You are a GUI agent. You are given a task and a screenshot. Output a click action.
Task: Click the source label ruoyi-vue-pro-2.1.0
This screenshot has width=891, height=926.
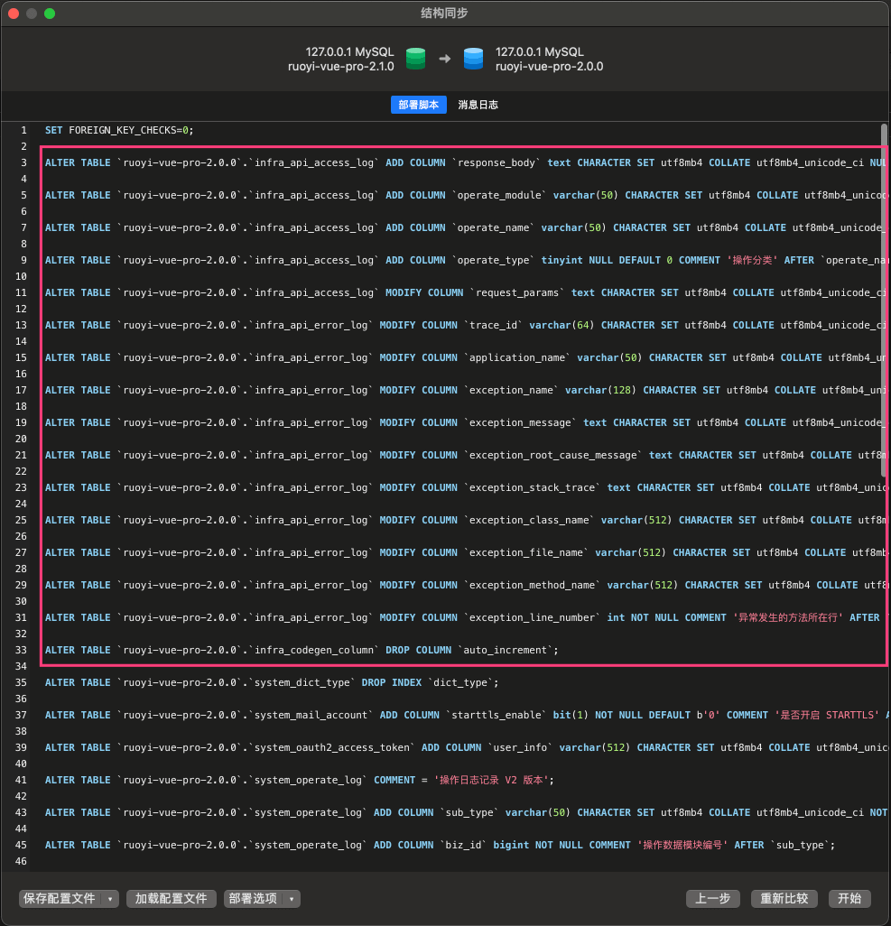(341, 66)
